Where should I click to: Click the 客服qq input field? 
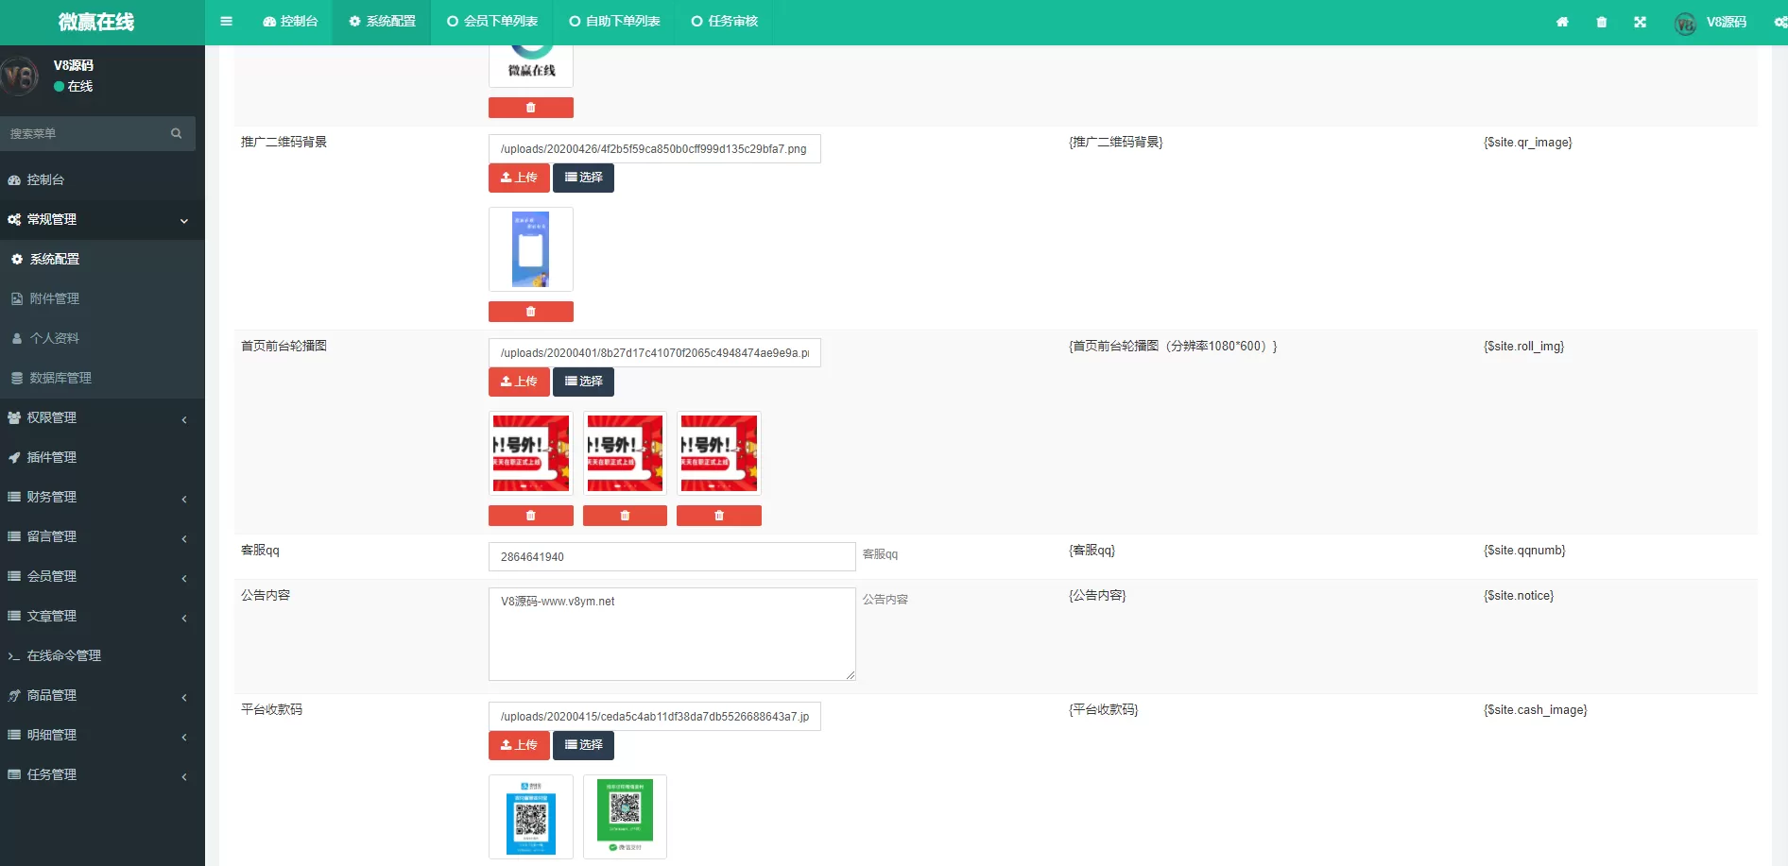click(x=671, y=557)
